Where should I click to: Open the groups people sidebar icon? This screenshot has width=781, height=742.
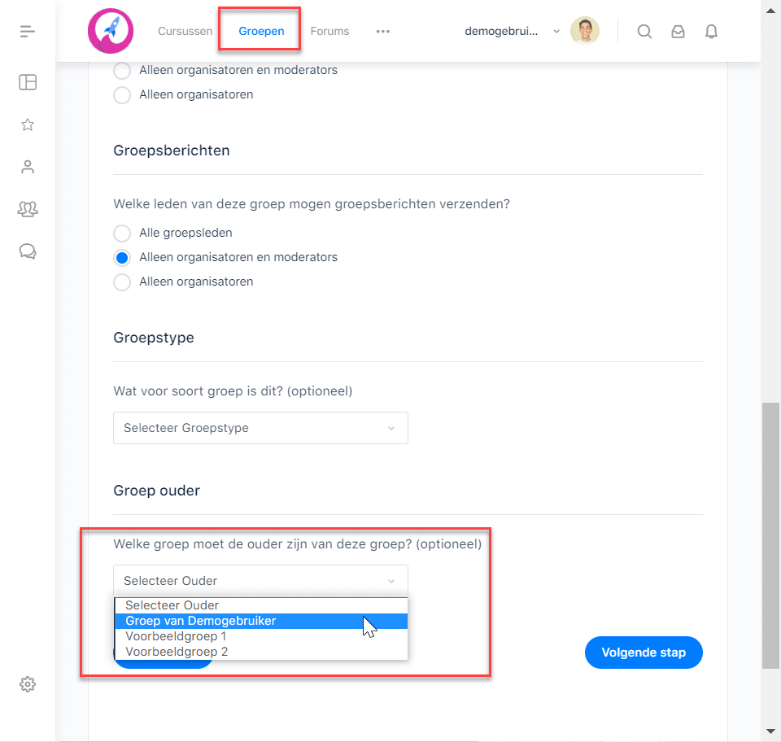pos(28,208)
